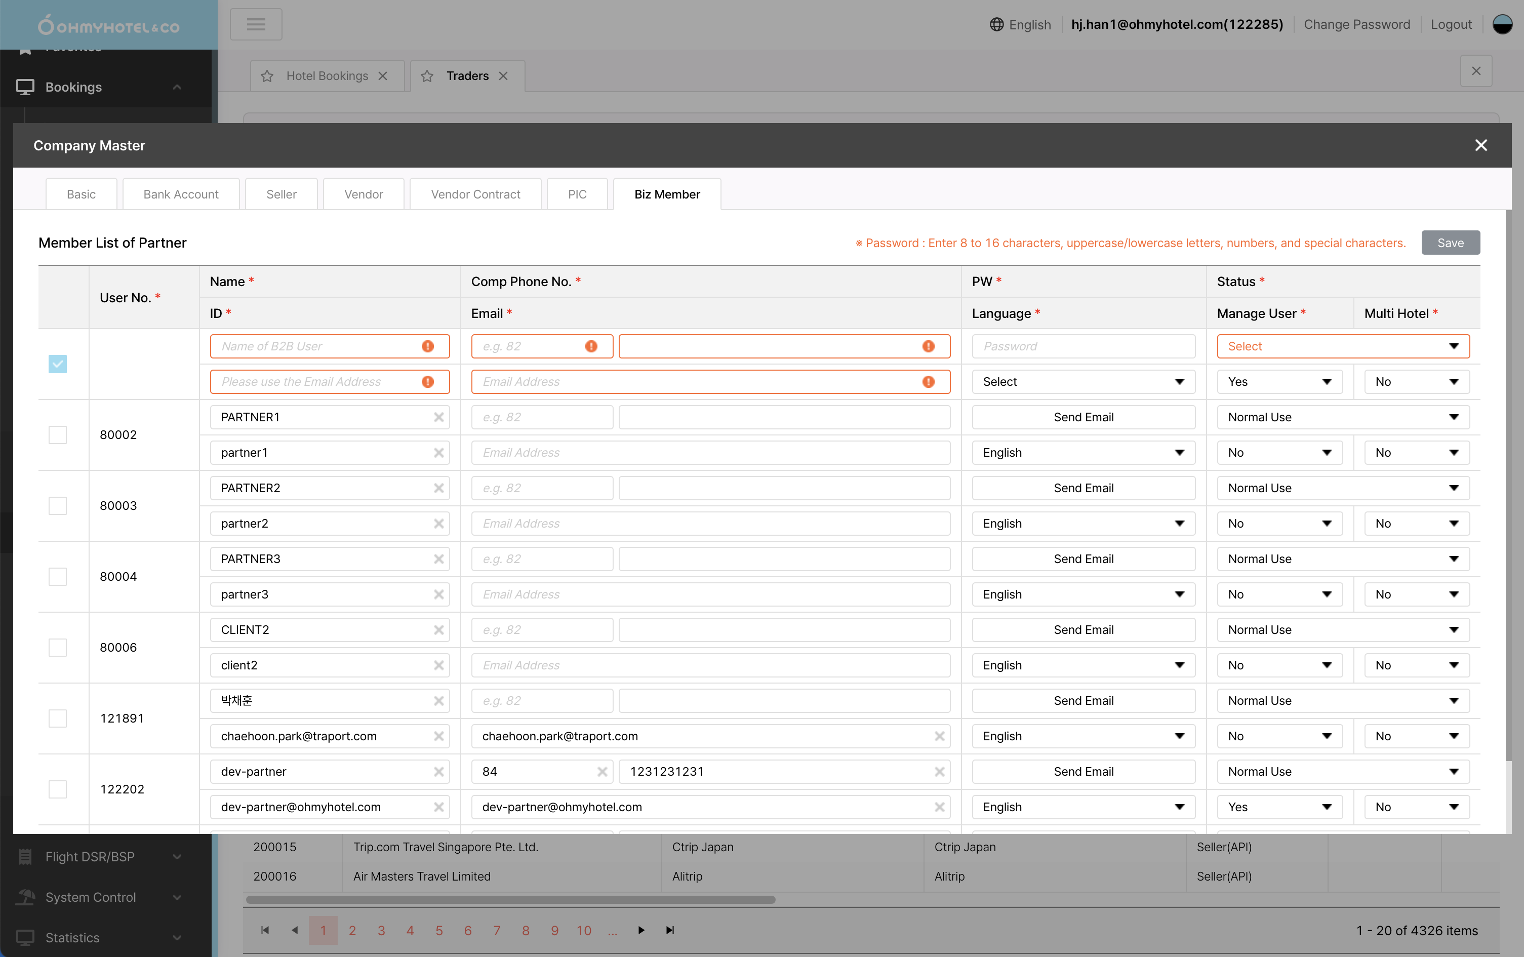
Task: Open the Bank Account tab
Action: click(x=180, y=194)
